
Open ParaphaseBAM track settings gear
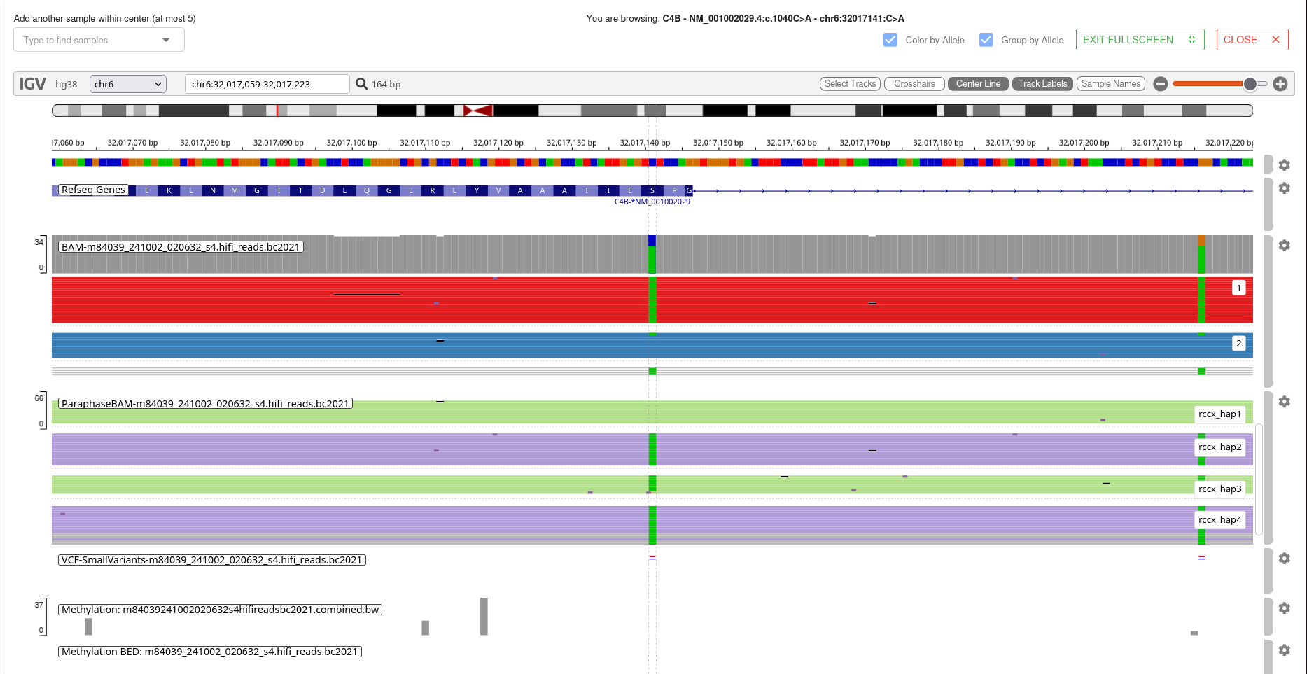(x=1284, y=402)
